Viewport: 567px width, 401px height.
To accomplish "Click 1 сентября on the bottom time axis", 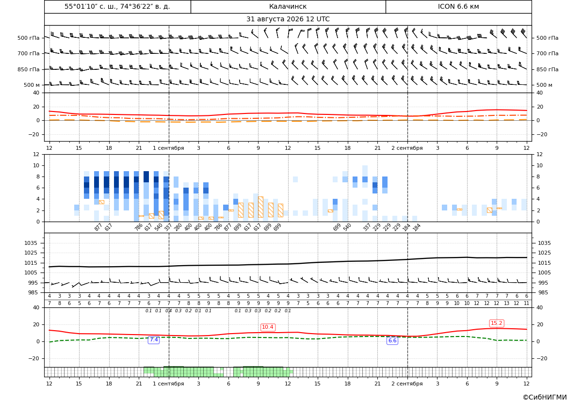I will tap(168, 384).
